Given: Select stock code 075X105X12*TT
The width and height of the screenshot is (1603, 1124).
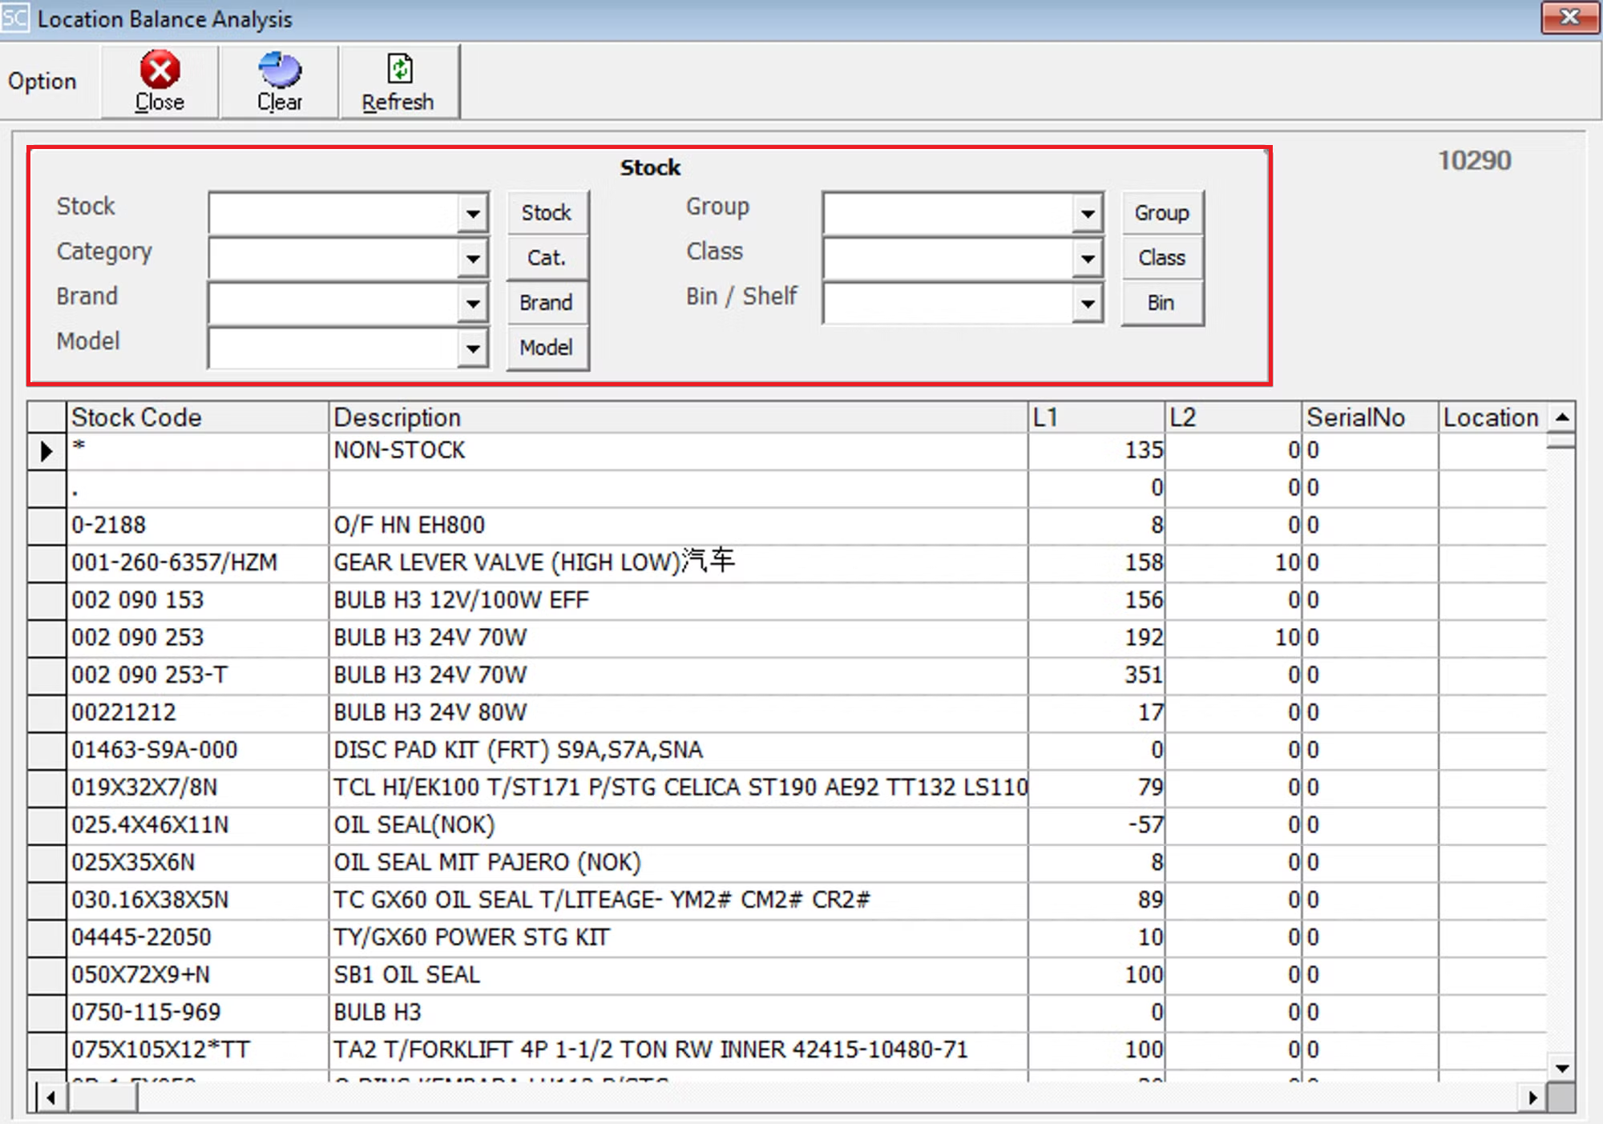Looking at the screenshot, I should (197, 1050).
